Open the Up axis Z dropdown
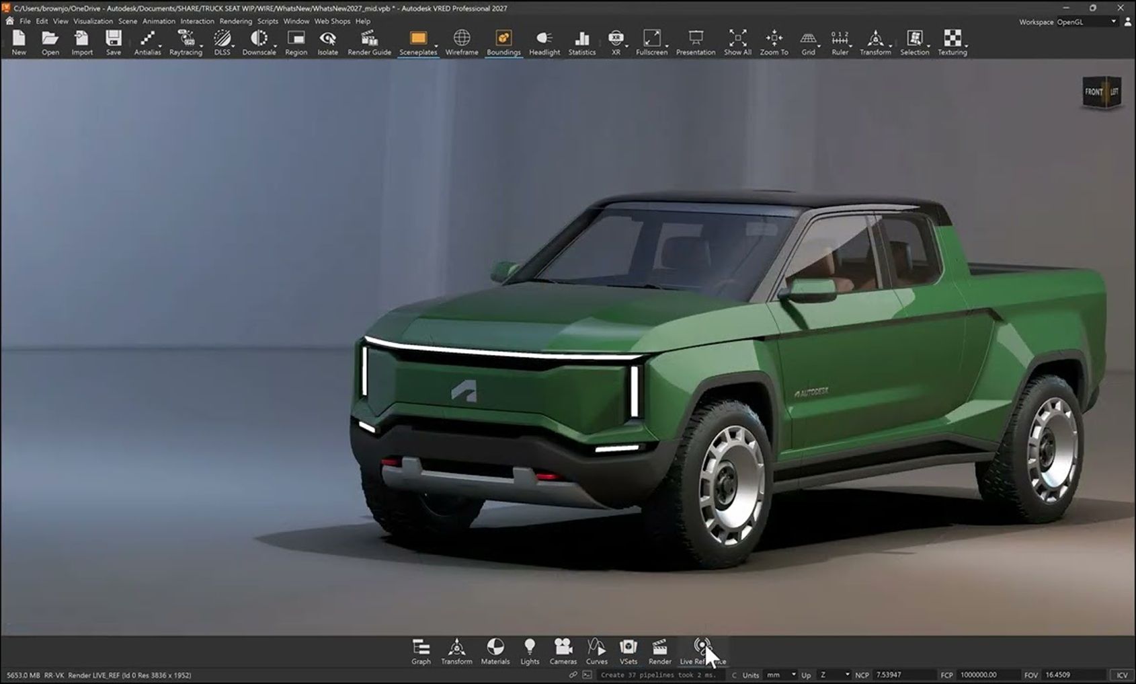The image size is (1136, 684). pos(834,675)
